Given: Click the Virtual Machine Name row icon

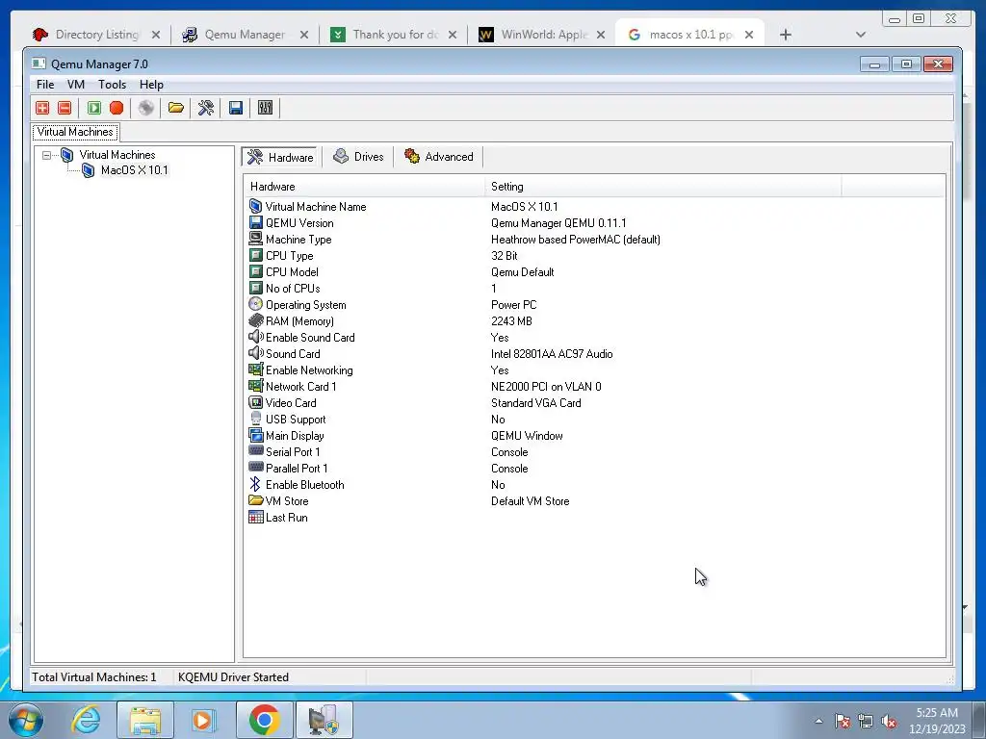Looking at the screenshot, I should pyautogui.click(x=255, y=206).
